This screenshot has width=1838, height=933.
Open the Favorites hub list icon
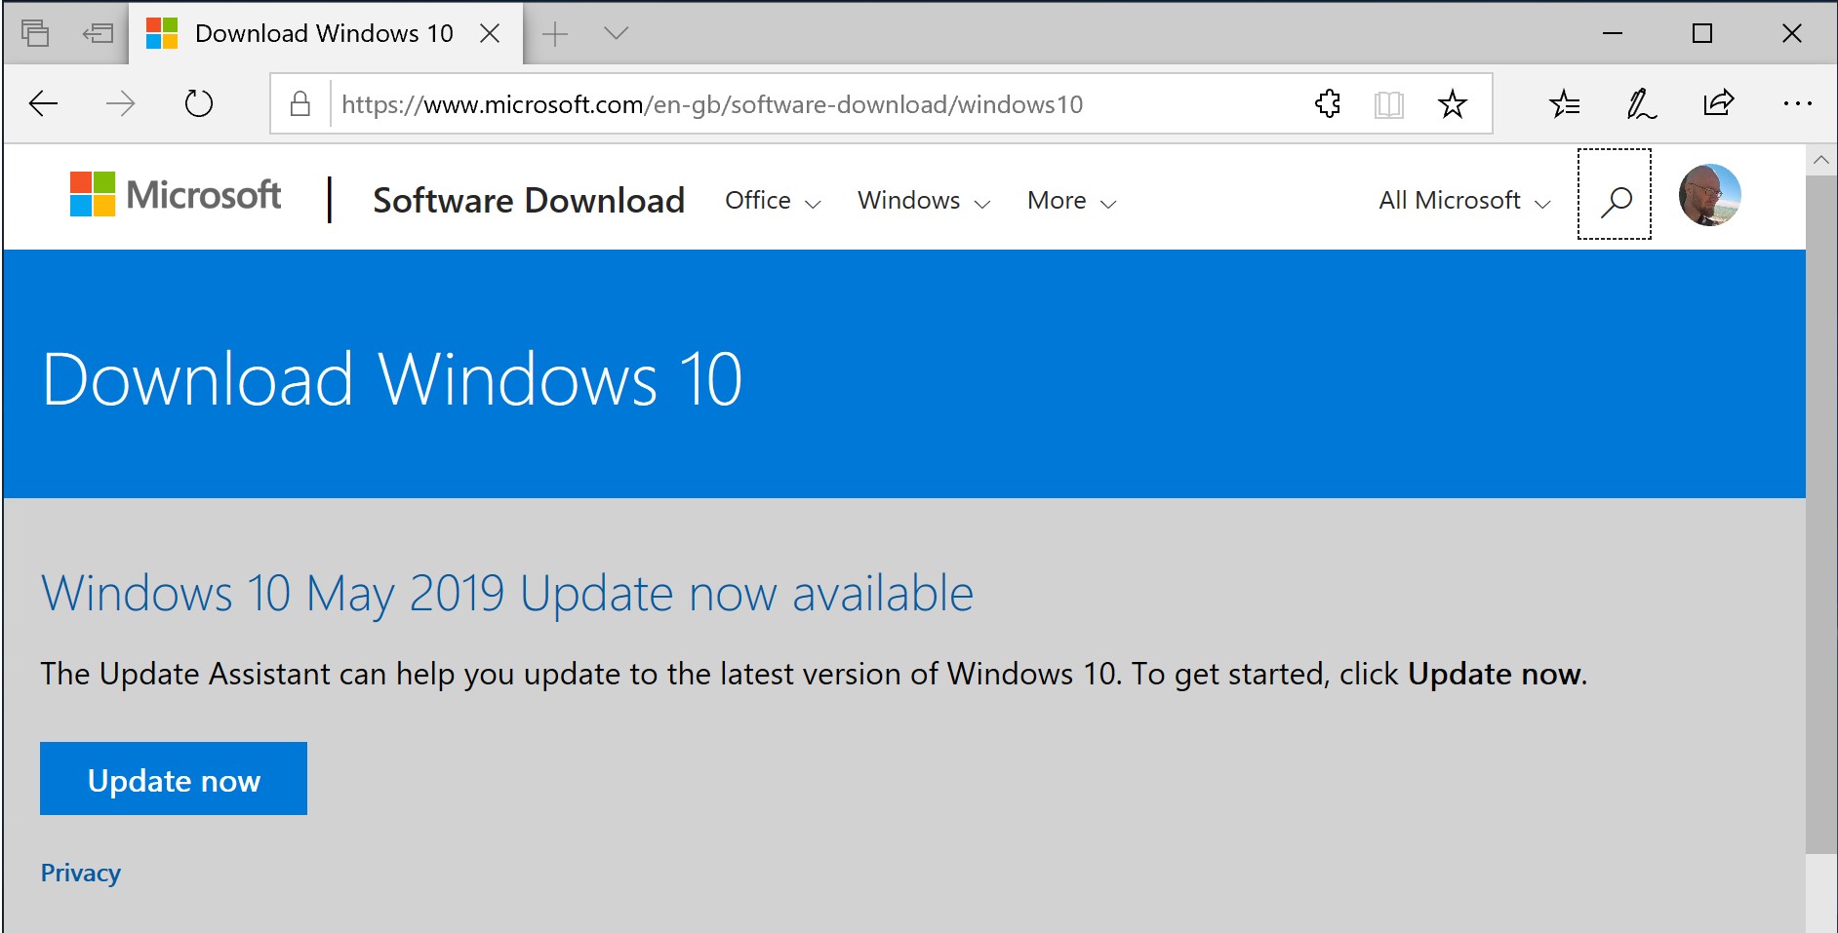1564,103
